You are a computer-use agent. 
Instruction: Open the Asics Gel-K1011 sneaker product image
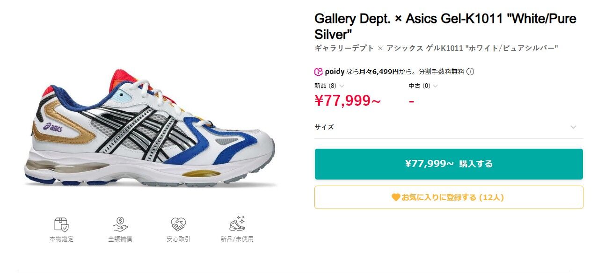tap(150, 129)
